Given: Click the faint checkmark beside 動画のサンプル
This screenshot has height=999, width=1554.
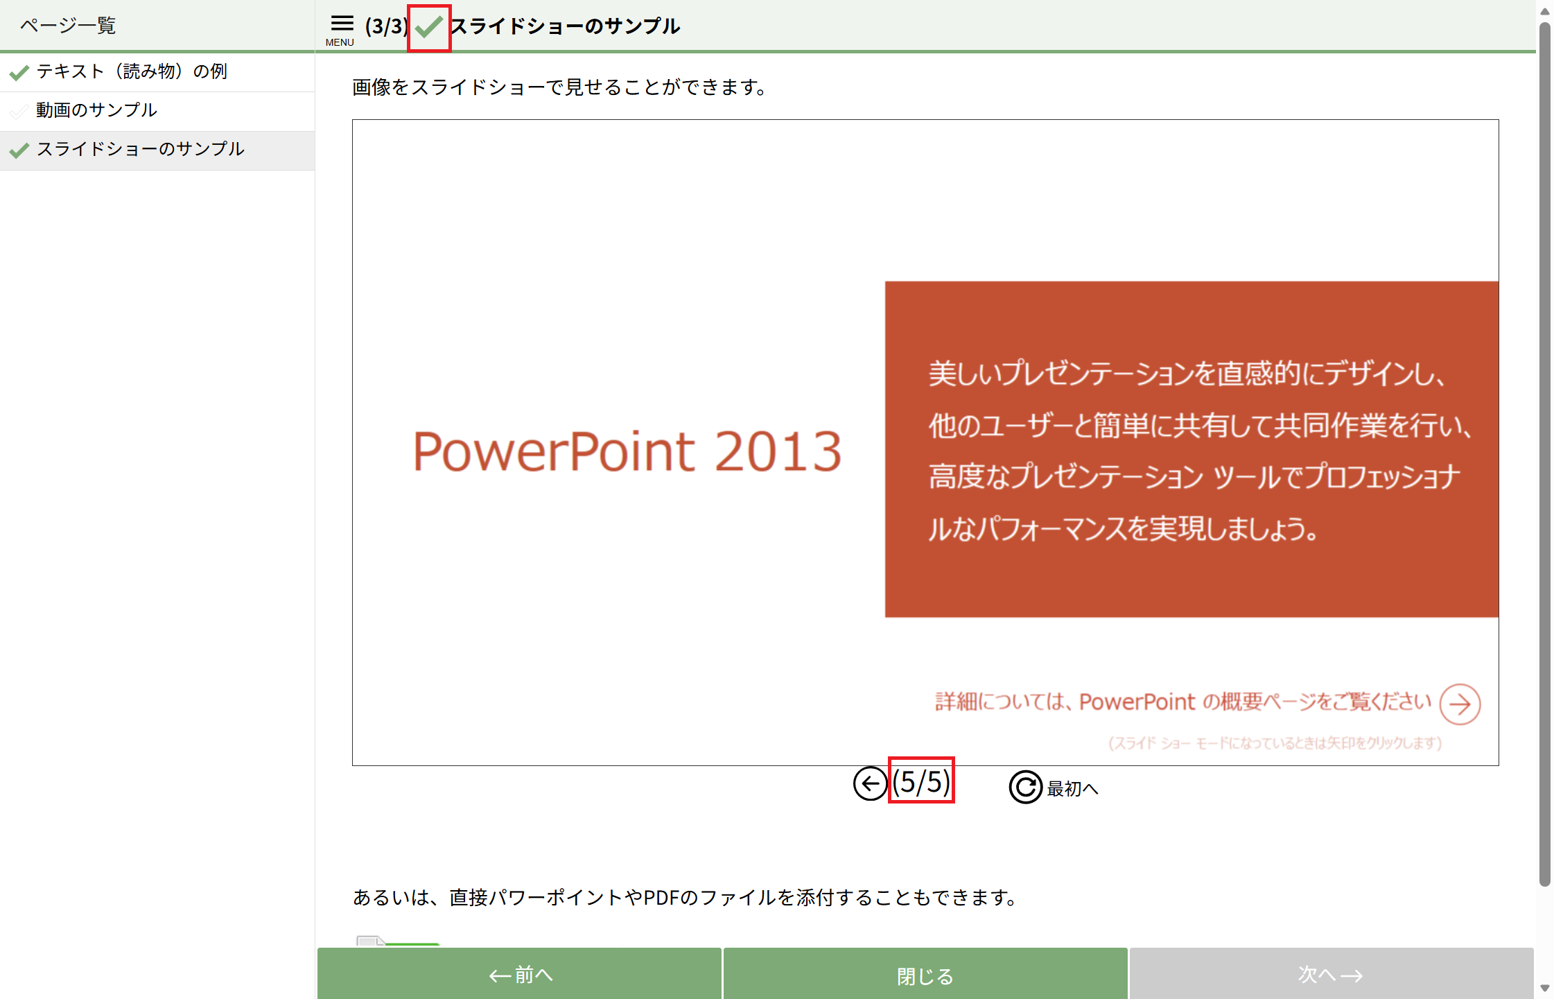Looking at the screenshot, I should coord(19,111).
